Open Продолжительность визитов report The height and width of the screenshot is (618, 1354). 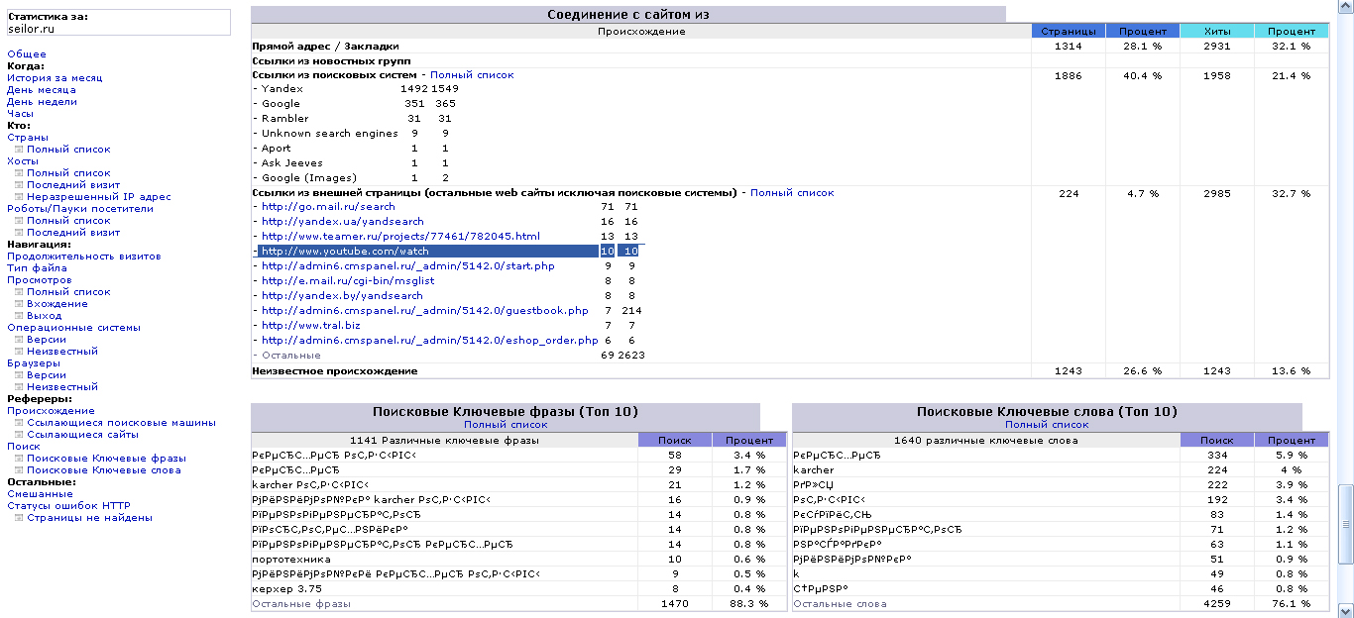83,257
